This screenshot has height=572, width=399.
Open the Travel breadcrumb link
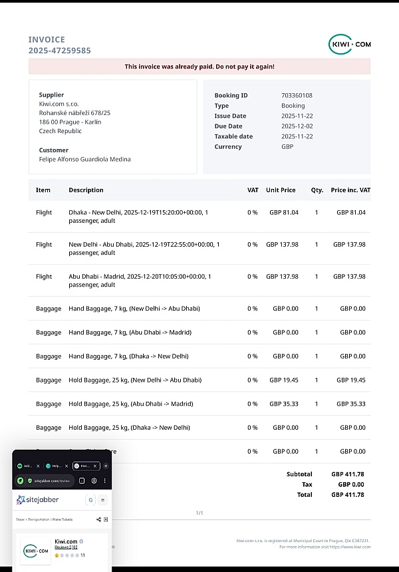pos(21,519)
